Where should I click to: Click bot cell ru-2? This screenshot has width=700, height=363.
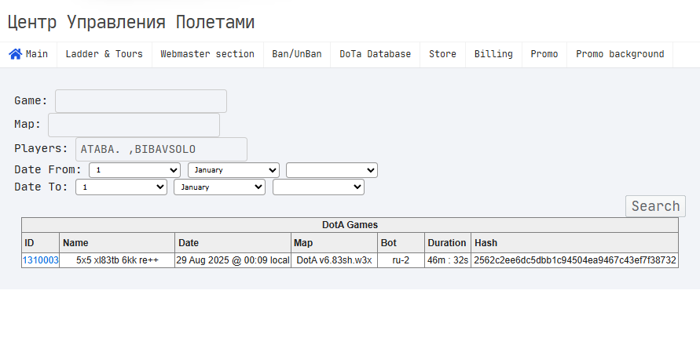click(x=401, y=260)
